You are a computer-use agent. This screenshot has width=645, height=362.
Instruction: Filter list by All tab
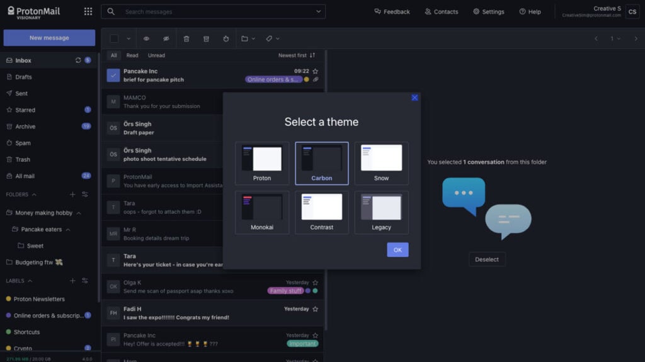[113, 55]
